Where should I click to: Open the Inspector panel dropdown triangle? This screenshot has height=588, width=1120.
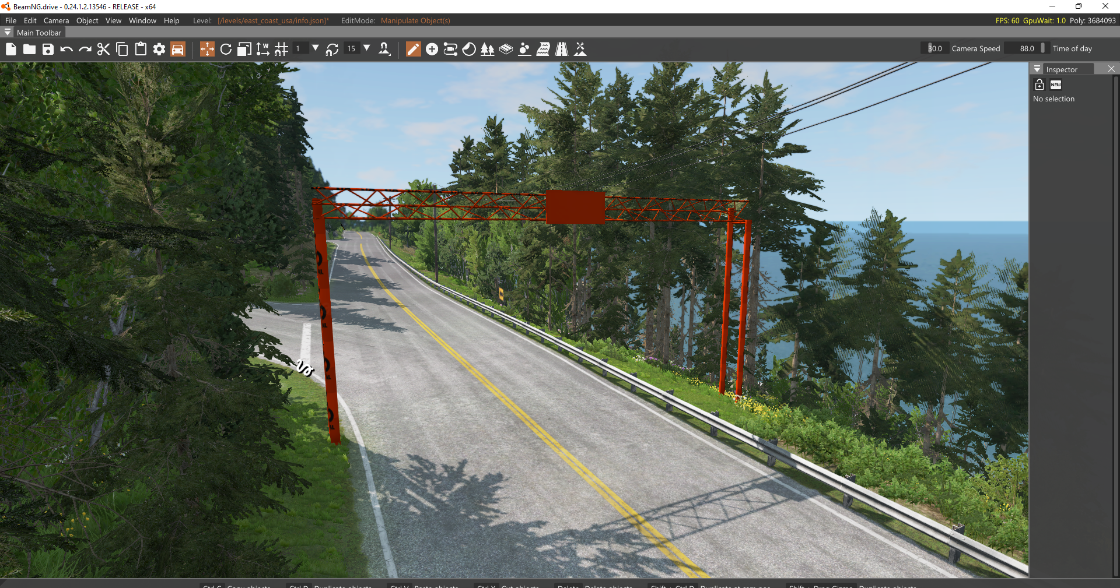1037,69
